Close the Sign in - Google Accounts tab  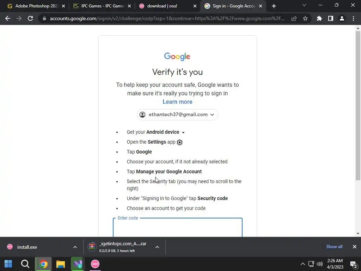click(261, 6)
